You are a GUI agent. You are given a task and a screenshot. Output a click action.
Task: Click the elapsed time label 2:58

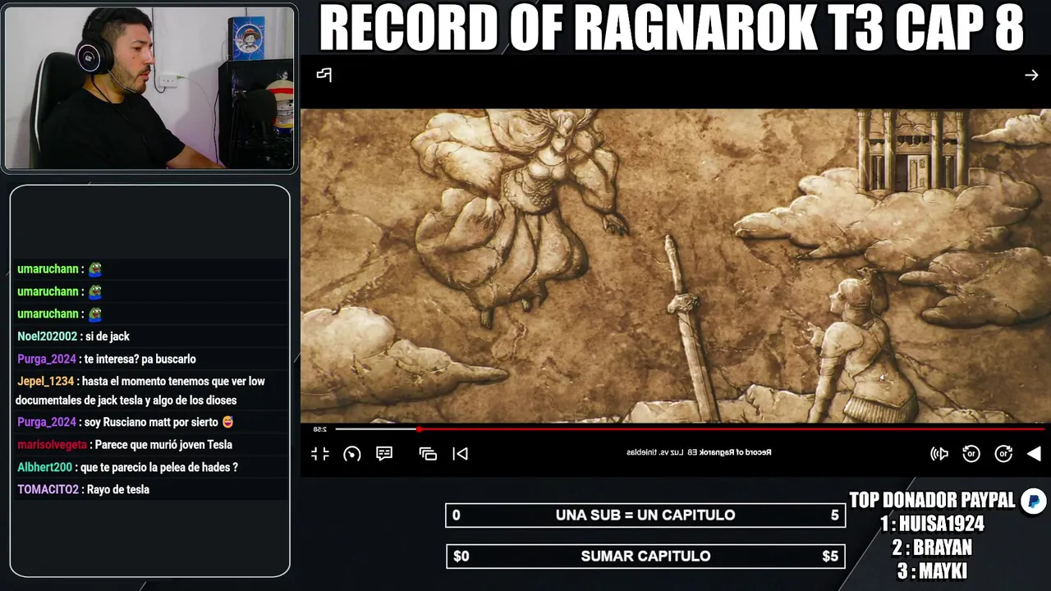(320, 429)
